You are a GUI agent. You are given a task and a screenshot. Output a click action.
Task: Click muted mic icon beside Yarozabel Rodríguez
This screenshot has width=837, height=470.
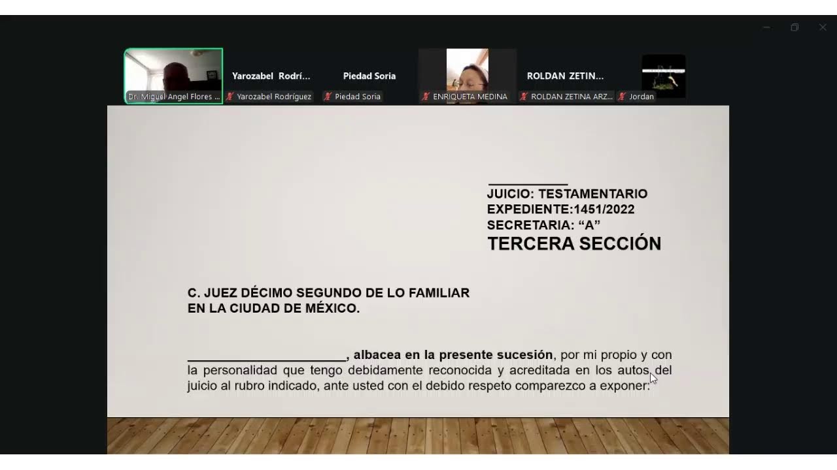(x=230, y=97)
